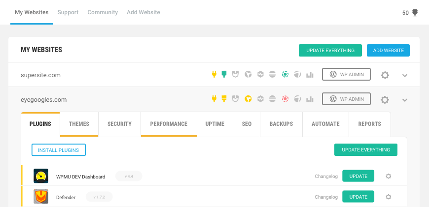This screenshot has height=207, width=429.
Task: Click Update Everything in the Plugins panel
Action: 366,150
